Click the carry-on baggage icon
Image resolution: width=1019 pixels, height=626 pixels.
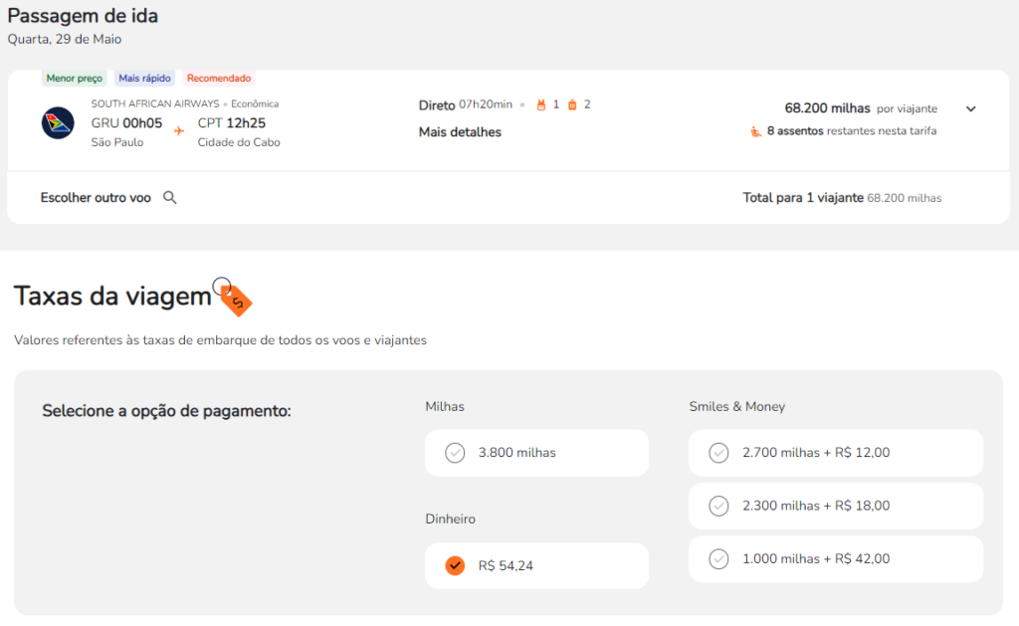541,104
